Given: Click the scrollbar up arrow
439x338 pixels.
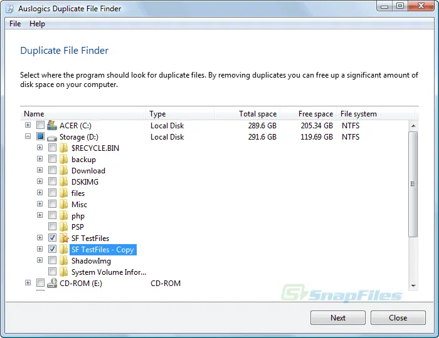Looking at the screenshot, I should click(x=413, y=126).
